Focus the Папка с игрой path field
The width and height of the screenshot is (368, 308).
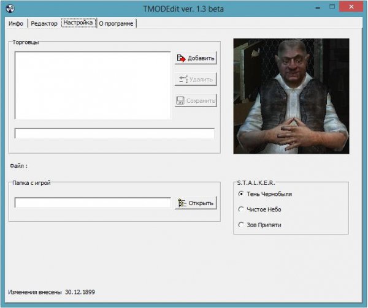(x=93, y=202)
